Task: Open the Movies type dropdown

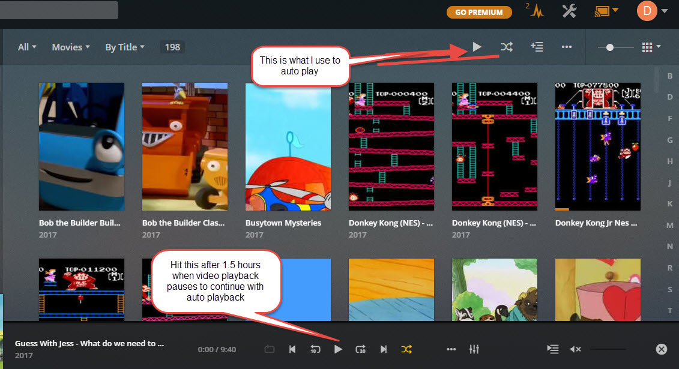Action: (x=71, y=47)
